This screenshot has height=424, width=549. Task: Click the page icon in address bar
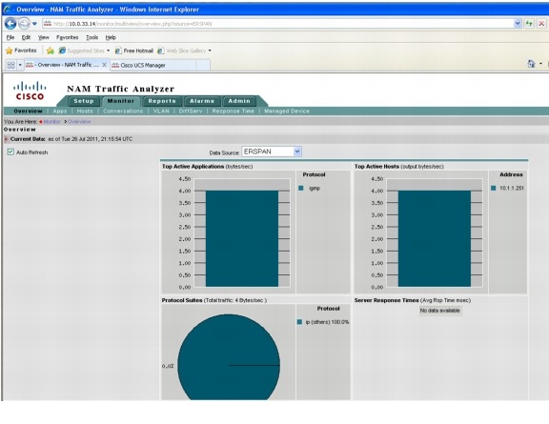(x=48, y=24)
